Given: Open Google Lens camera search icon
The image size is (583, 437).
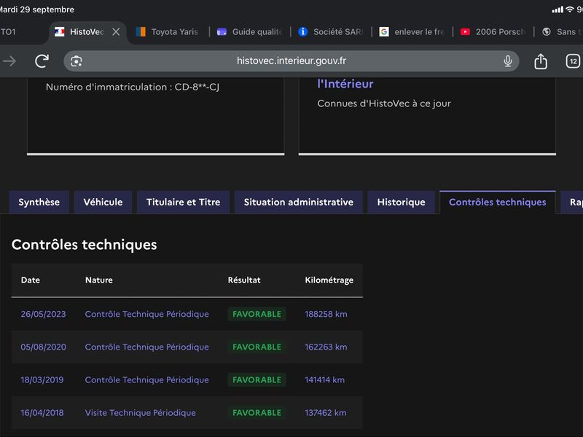Looking at the screenshot, I should (x=77, y=61).
